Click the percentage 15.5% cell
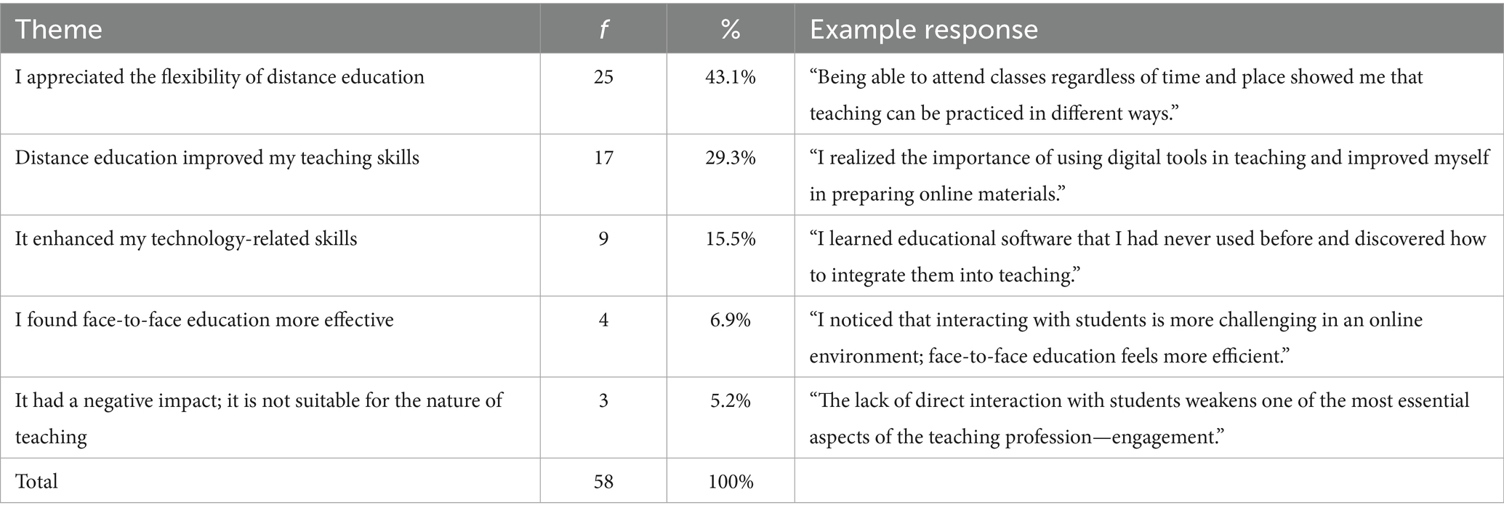Image resolution: width=1504 pixels, height=516 pixels. click(730, 238)
